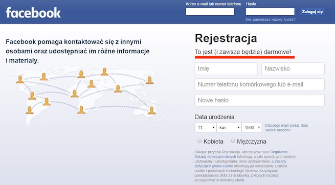Click the Facebook pomaga kontaktować się tagline
The image size is (335, 185).
78,51
